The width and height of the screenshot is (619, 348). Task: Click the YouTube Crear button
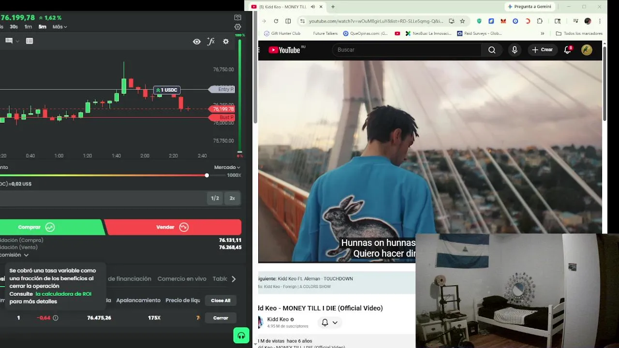542,50
